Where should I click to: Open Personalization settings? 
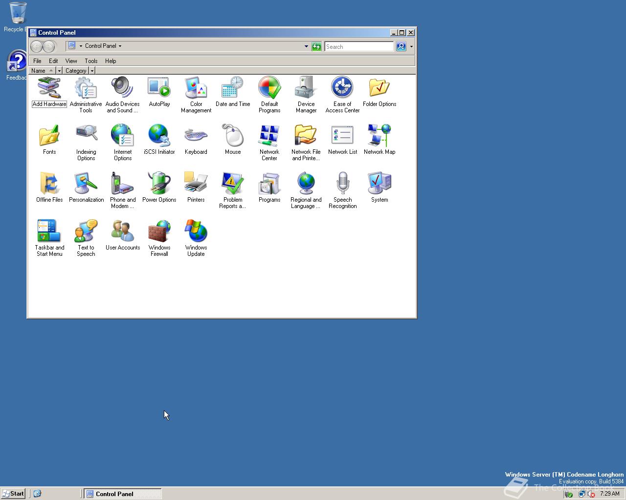tap(86, 187)
